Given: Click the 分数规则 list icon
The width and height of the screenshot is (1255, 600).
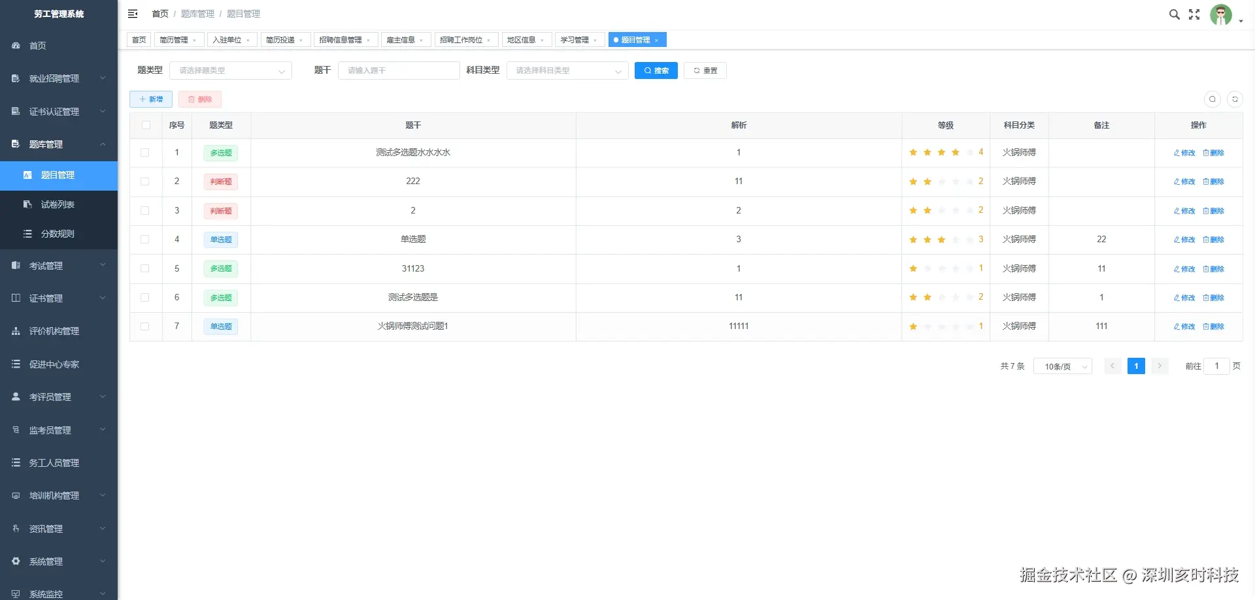Looking at the screenshot, I should click(x=27, y=234).
